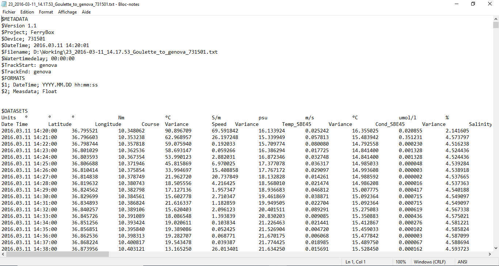
Task: Restore down the Bloc-notes window
Action: (x=473, y=4)
